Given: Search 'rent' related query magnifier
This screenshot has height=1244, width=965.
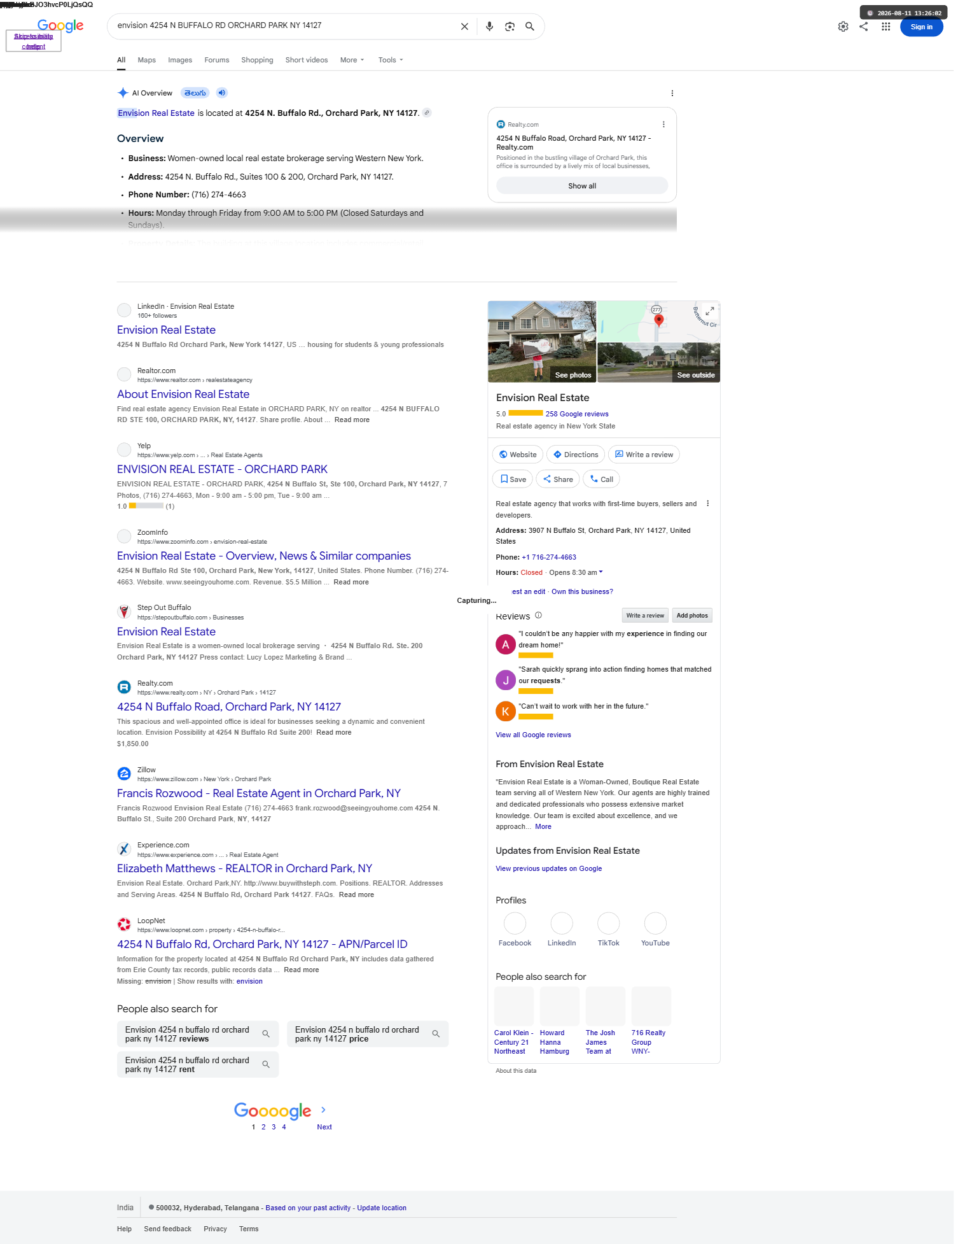Looking at the screenshot, I should tap(266, 1064).
